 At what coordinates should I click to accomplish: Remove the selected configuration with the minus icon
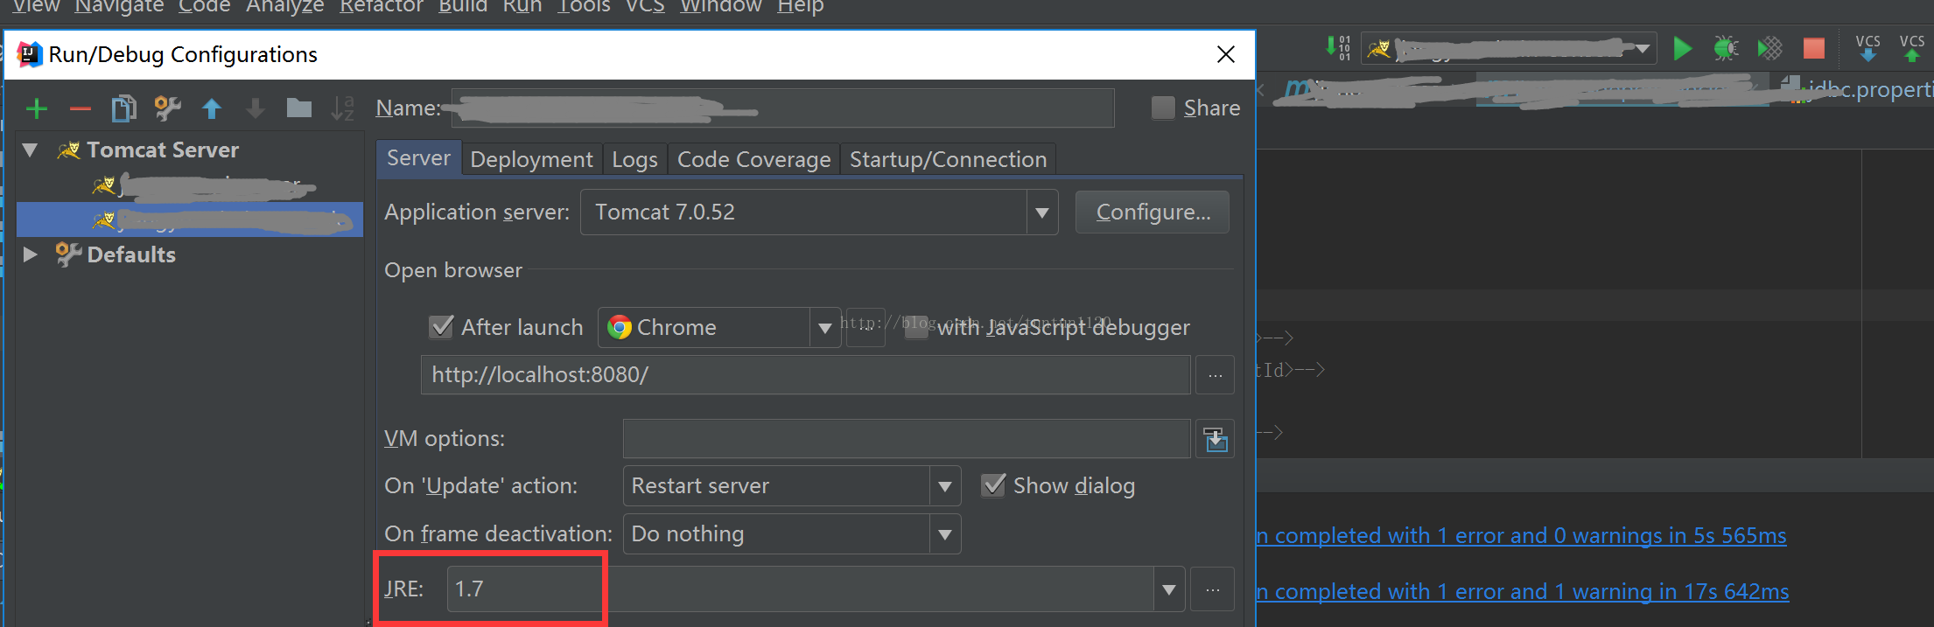pyautogui.click(x=80, y=108)
